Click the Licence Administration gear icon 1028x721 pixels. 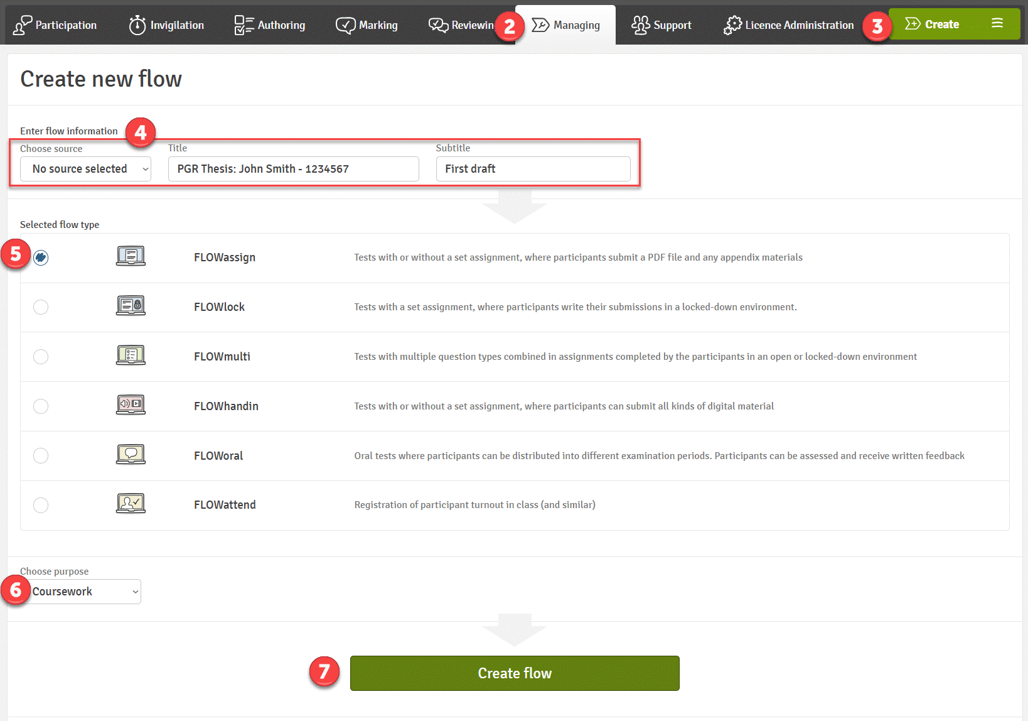732,25
